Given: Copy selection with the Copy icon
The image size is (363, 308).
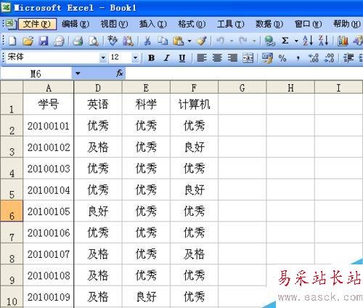Looking at the screenshot, I should click(x=163, y=41).
